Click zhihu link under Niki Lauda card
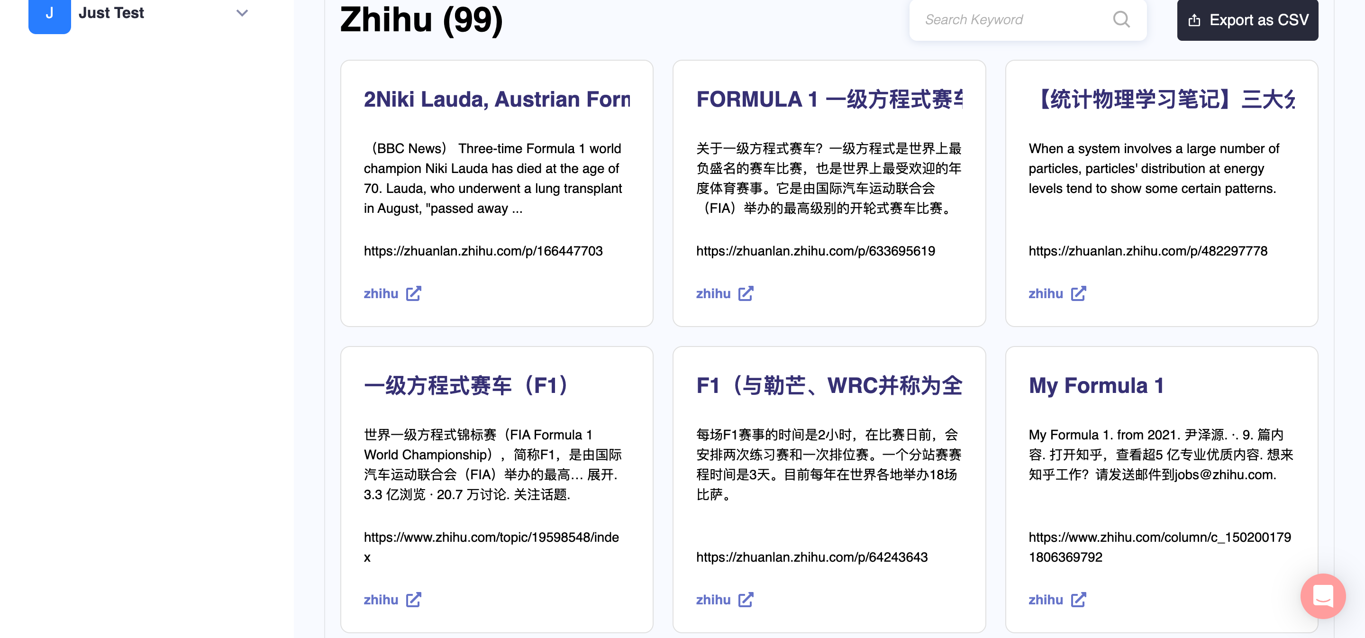Image resolution: width=1365 pixels, height=638 pixels. click(381, 293)
